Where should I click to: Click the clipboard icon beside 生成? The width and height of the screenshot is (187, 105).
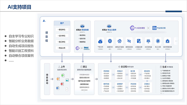coord(161,67)
